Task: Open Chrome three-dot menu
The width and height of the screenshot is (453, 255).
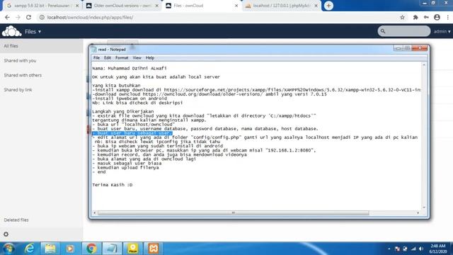Action: click(x=448, y=17)
